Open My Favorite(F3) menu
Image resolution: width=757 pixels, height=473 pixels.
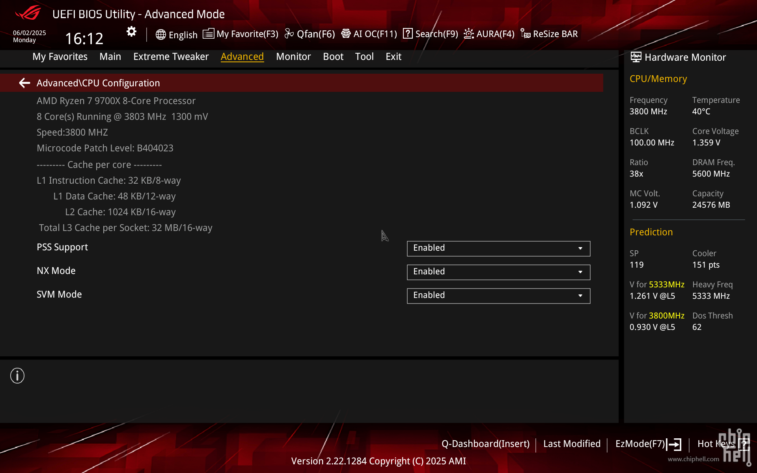(x=247, y=34)
